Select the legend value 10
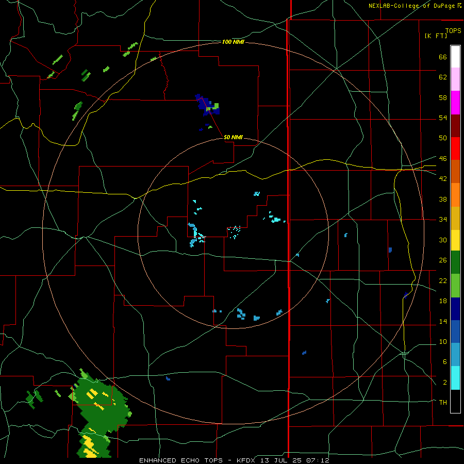The width and height of the screenshot is (464, 464). (x=443, y=342)
